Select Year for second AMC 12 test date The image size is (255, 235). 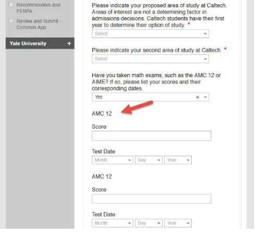178,223
